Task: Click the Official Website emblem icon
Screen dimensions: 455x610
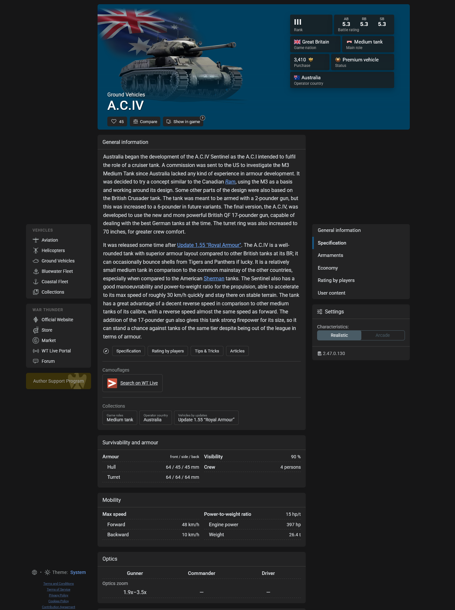Action: tap(36, 320)
